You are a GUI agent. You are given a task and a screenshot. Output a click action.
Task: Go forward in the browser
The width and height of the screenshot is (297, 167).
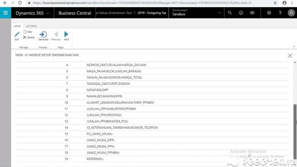13,3
